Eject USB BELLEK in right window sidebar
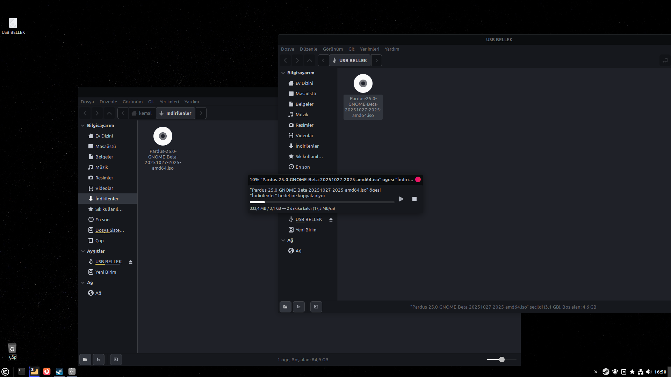The image size is (671, 377). point(331,220)
